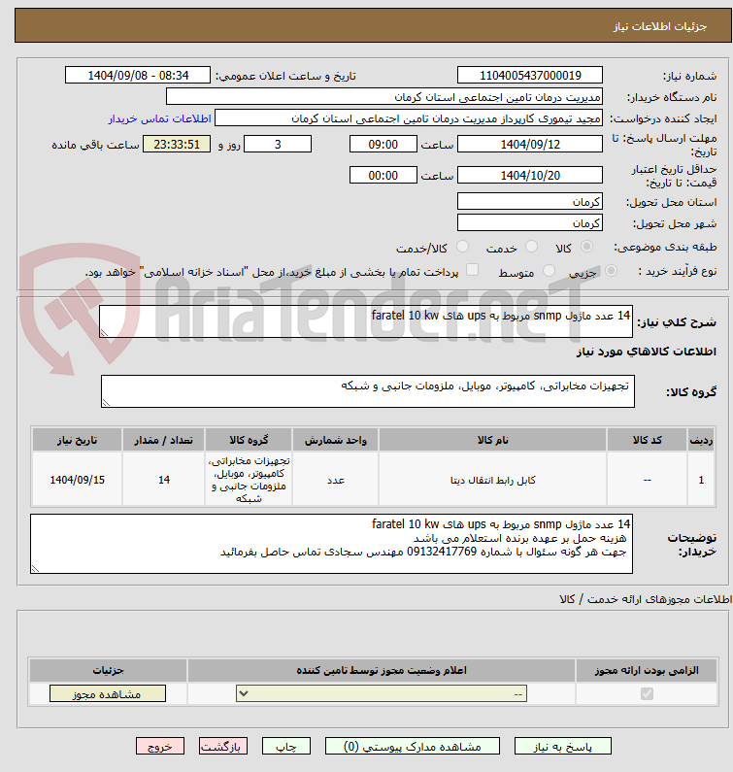Click the response deadline date 1404/09/12

coord(530,145)
